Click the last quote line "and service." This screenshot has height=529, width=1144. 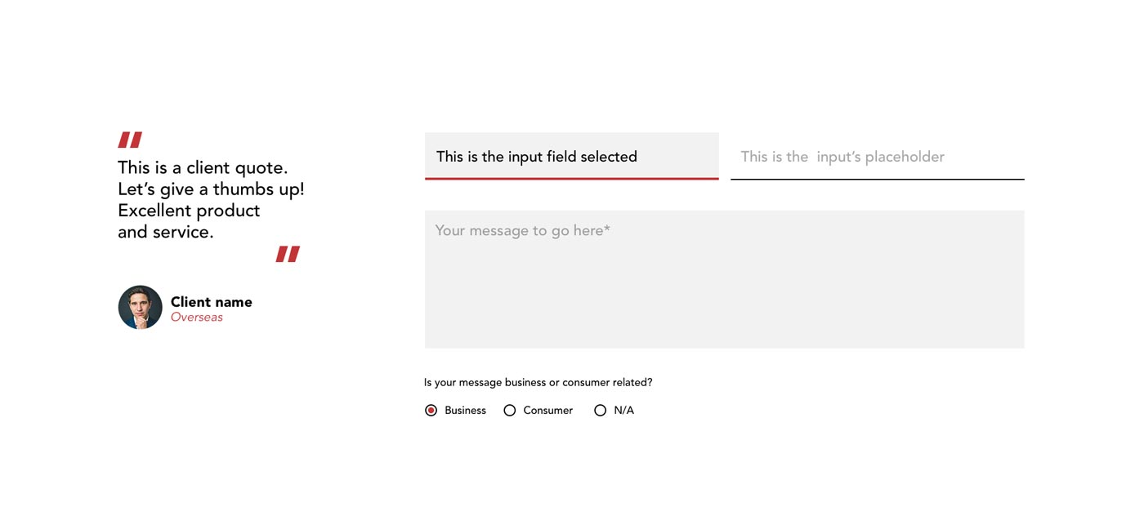[166, 232]
